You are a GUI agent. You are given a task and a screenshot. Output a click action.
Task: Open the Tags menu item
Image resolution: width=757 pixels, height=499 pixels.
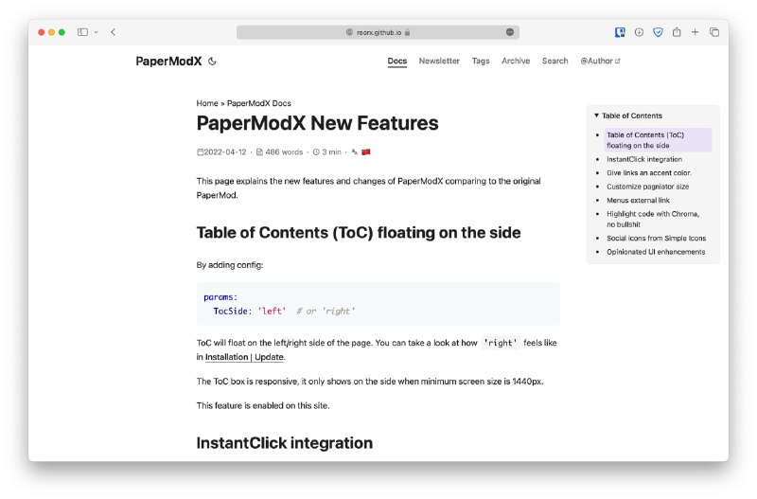point(481,61)
